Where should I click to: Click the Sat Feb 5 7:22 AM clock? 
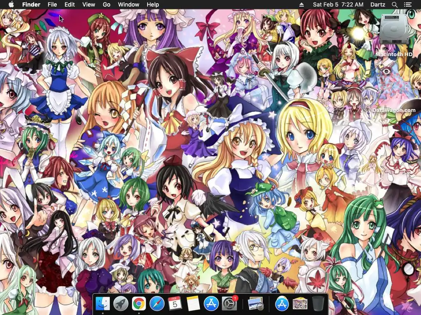tap(338, 5)
